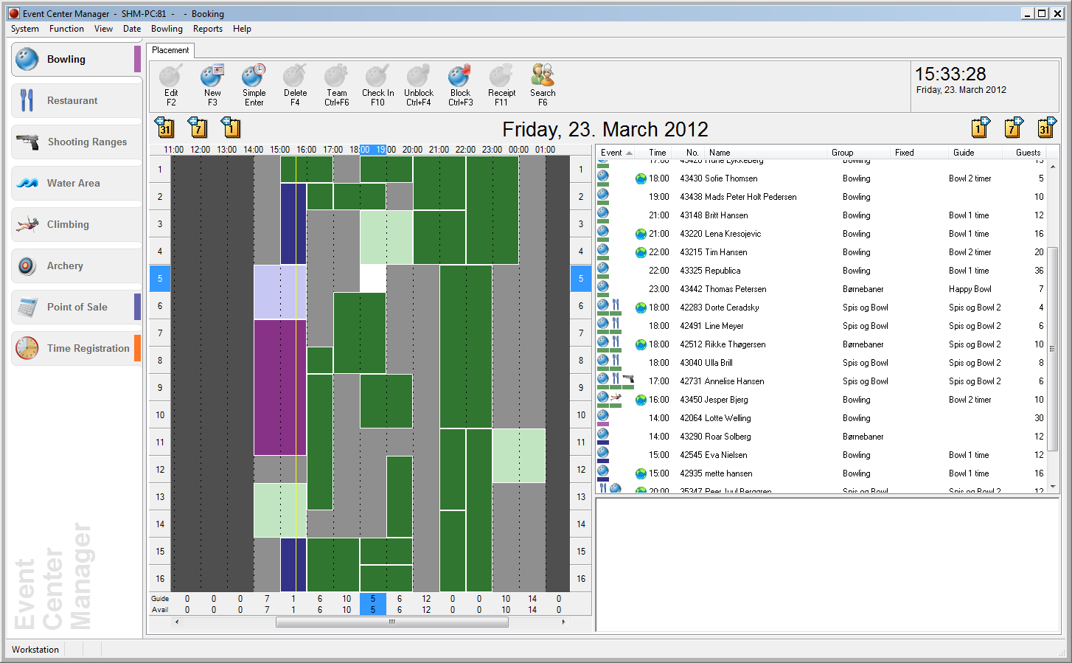This screenshot has height=663, width=1072.
Task: Click booking list scroll-down arrow
Action: point(1053,487)
